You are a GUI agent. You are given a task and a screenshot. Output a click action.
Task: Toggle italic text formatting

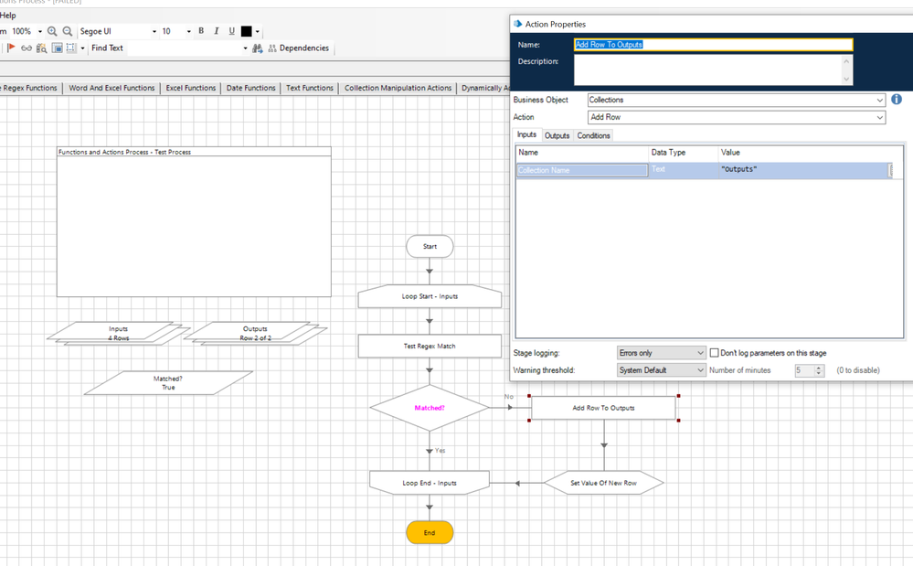(x=217, y=31)
